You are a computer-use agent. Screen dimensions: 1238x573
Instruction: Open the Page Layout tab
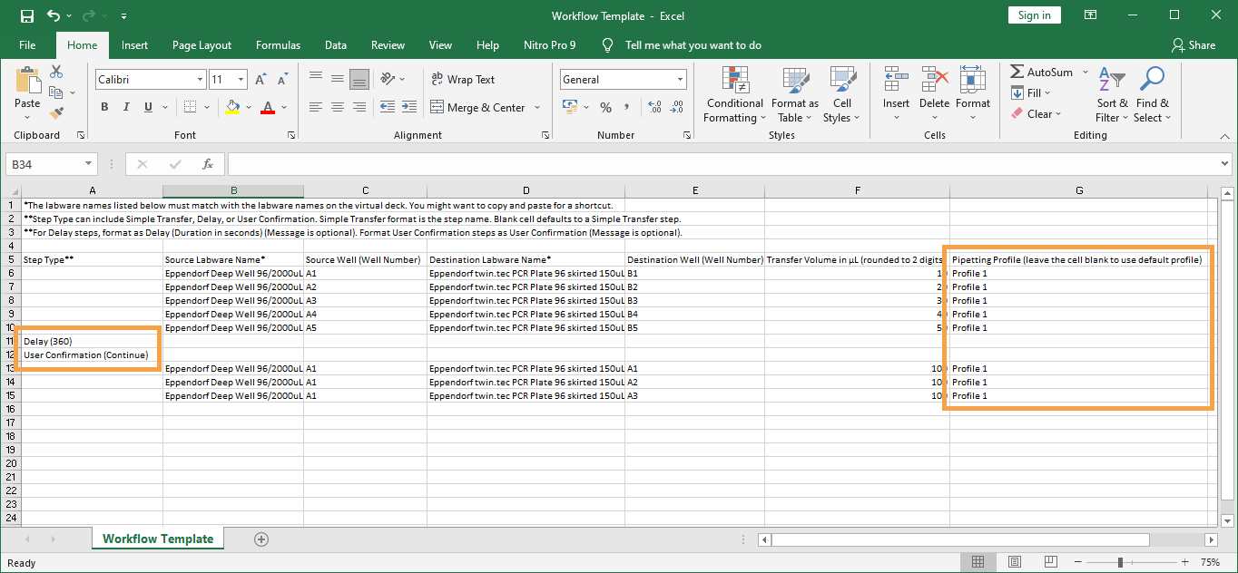[201, 45]
